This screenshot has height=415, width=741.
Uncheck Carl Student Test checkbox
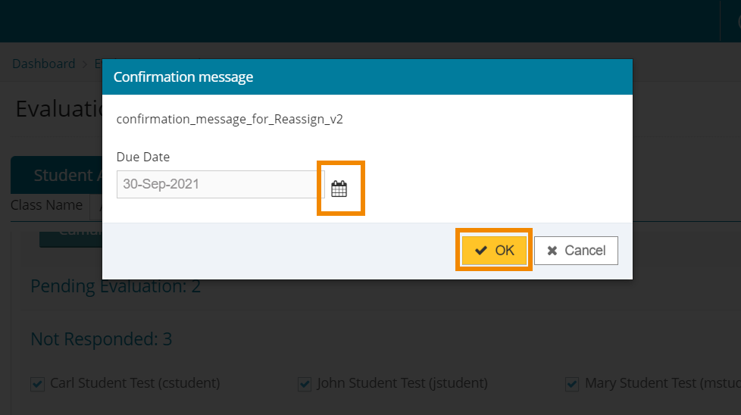pos(37,384)
